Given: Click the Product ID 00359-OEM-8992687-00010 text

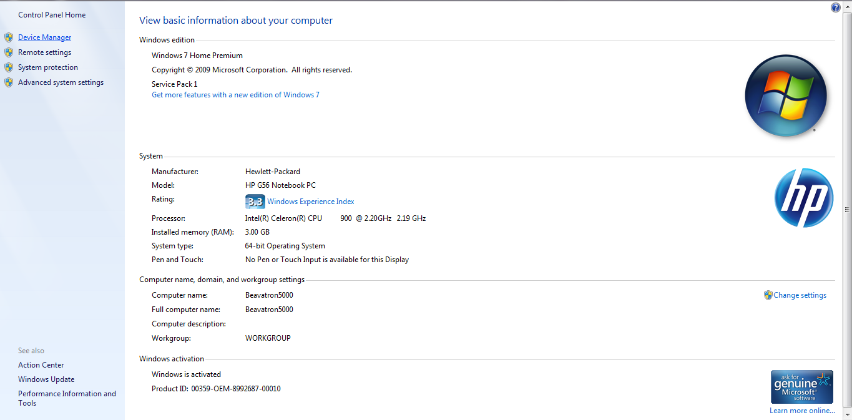Looking at the screenshot, I should pyautogui.click(x=216, y=389).
